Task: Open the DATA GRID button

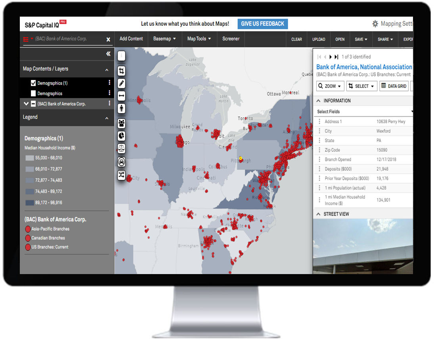Action: [x=394, y=86]
